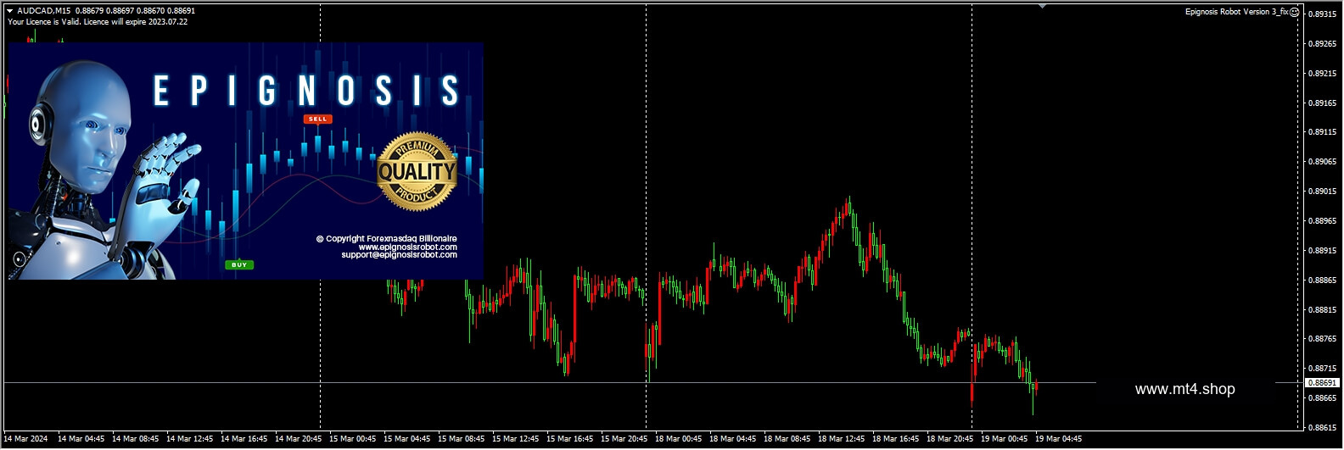Click the '18 Mar 04:45' time axis label
The height and width of the screenshot is (450, 1344).
(733, 439)
